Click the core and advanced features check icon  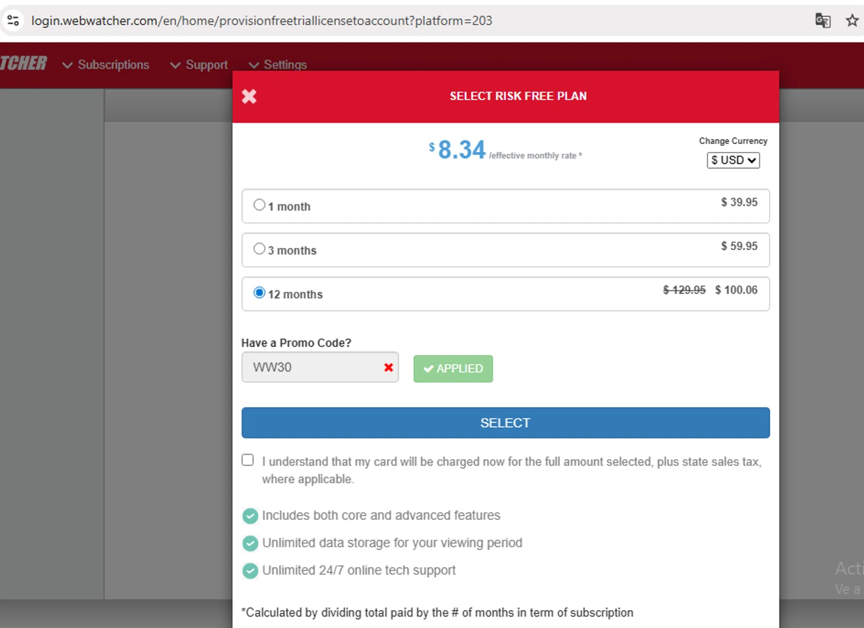[250, 516]
